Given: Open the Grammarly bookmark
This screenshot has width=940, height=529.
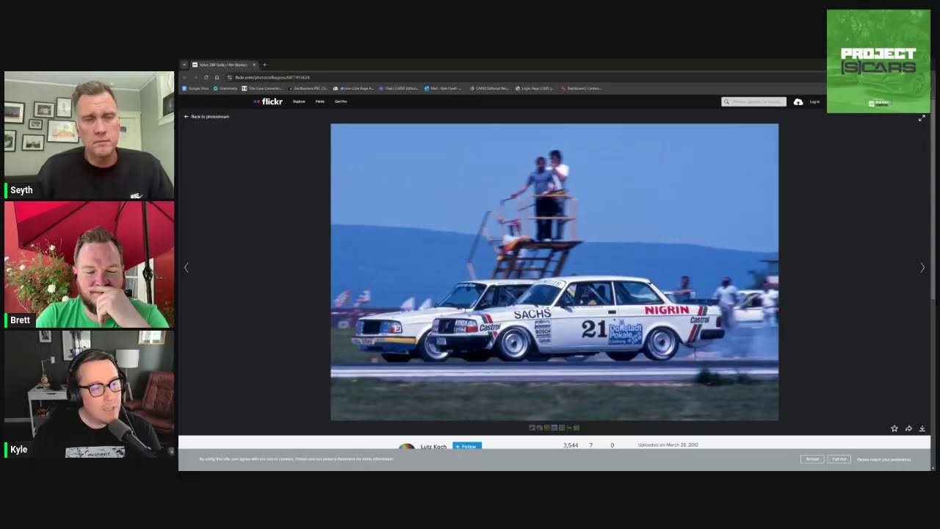Looking at the screenshot, I should point(225,88).
